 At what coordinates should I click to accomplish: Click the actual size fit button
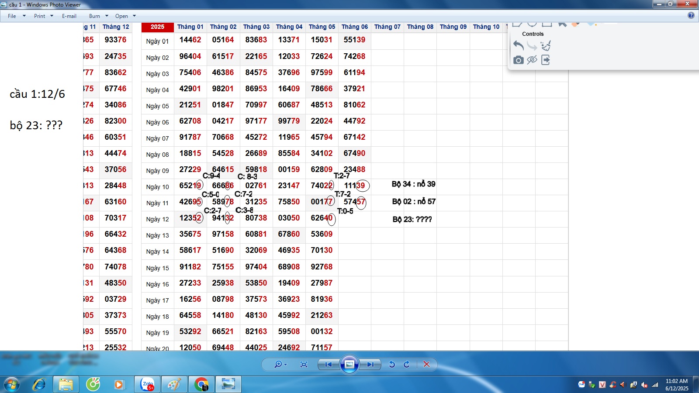(x=304, y=364)
